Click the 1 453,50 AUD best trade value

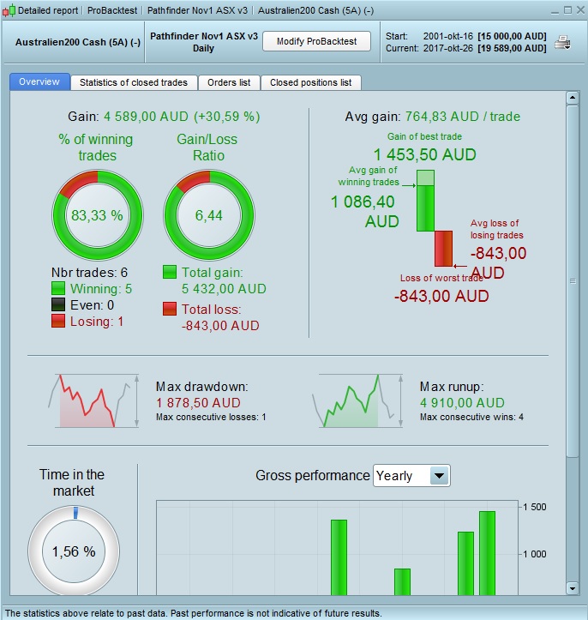[425, 154]
